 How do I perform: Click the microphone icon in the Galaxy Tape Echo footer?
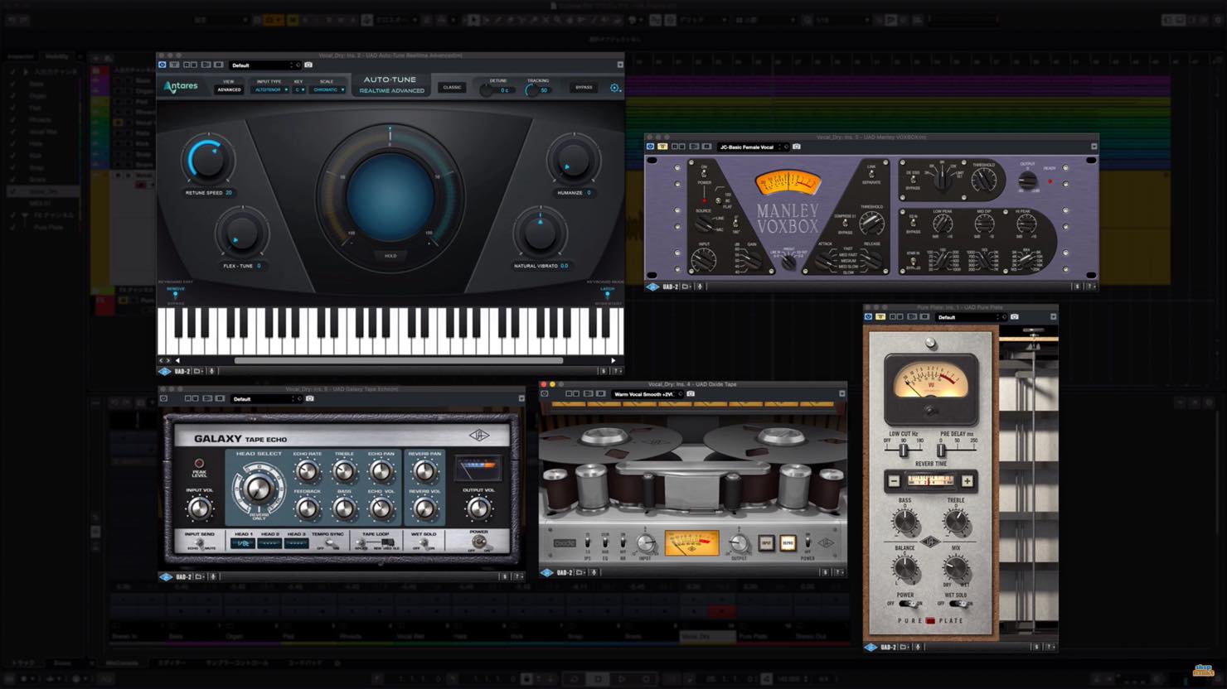click(x=213, y=576)
